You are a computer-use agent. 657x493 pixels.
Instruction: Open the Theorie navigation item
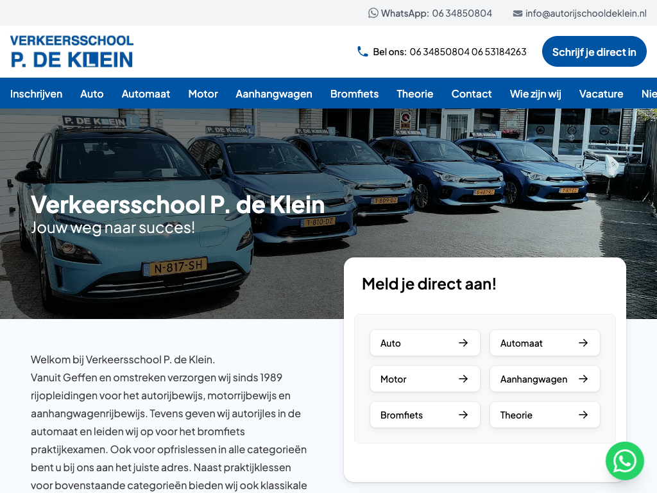[x=414, y=94]
